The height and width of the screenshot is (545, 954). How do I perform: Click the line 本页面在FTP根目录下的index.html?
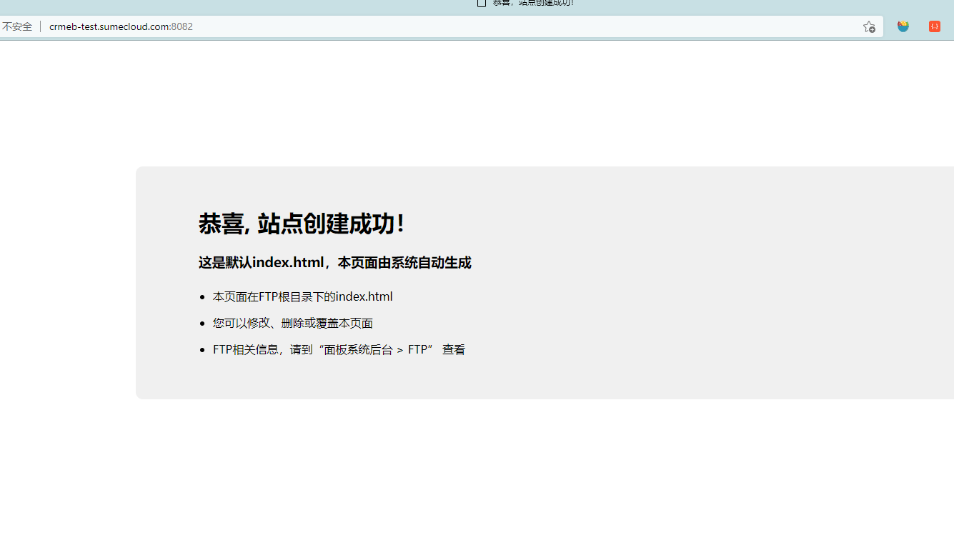point(302,296)
